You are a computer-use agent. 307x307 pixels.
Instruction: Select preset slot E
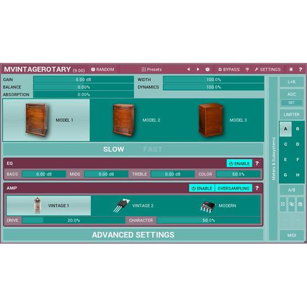click(x=286, y=160)
